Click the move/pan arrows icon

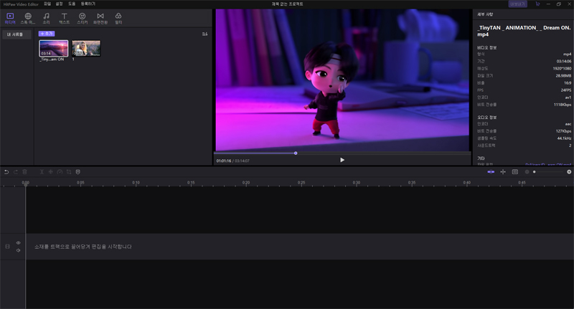click(x=50, y=172)
